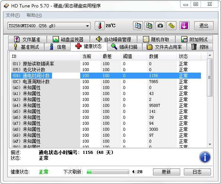
Task: Click the 28℃ temperature reading
Action: [x=111, y=26]
